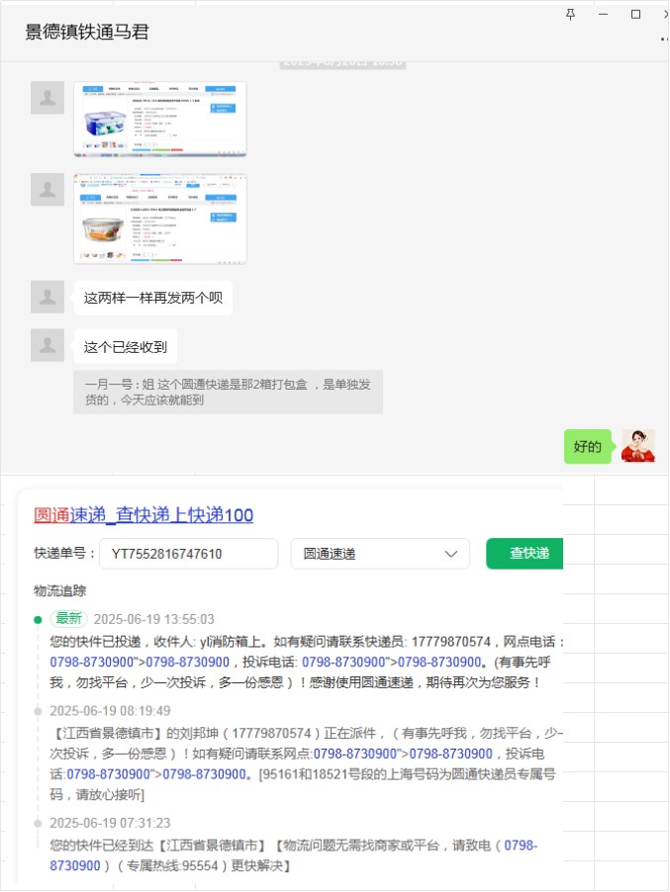The image size is (670, 892).
Task: Select the message 这个已经收到
Action: pyautogui.click(x=126, y=346)
